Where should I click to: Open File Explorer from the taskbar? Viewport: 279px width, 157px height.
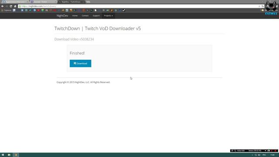click(x=9, y=155)
